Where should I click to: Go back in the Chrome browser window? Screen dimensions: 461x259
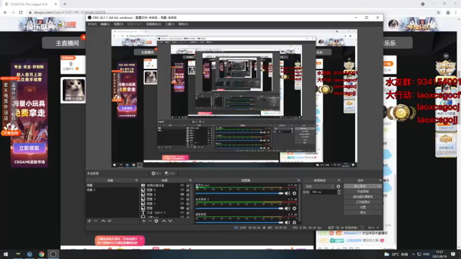5,12
